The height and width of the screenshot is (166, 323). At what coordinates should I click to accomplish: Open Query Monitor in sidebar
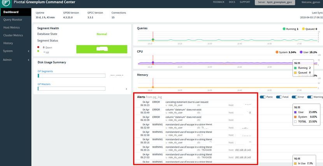(x=13, y=20)
